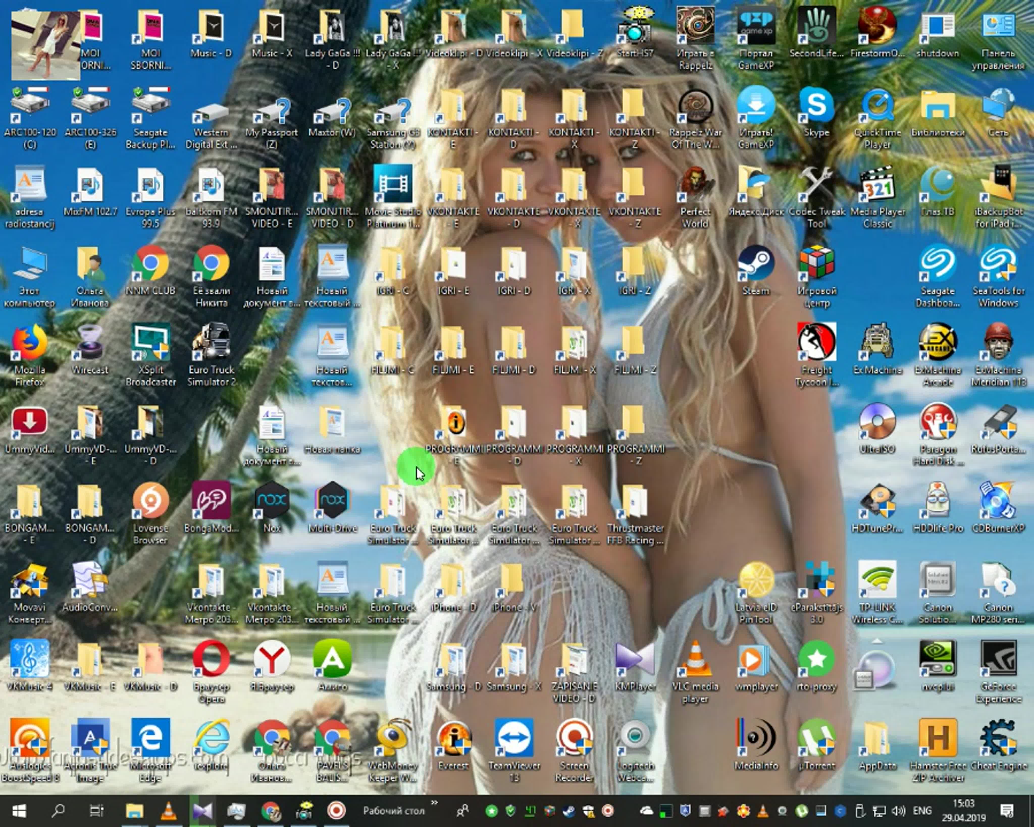Screen dimensions: 1034x827
Task: Open the Action Center notifications icon
Action: [x=1007, y=811]
